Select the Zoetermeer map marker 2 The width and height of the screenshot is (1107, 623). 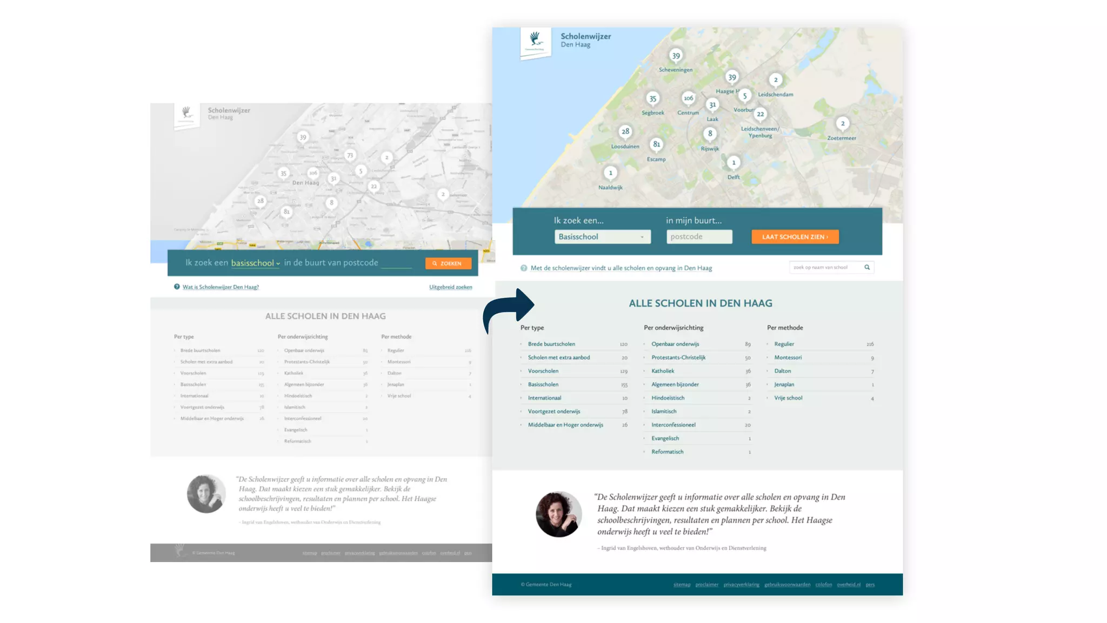842,123
